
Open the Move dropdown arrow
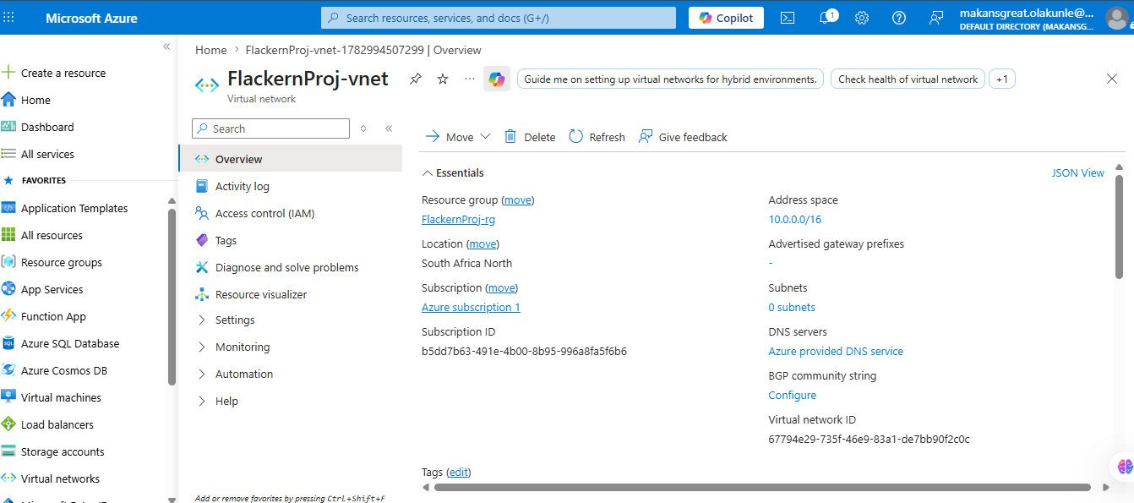point(485,137)
